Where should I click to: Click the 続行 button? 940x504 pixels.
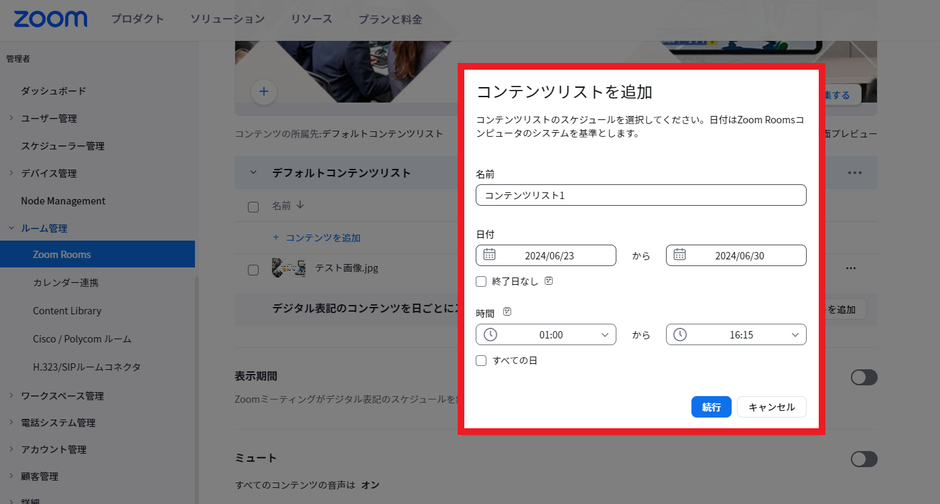711,407
